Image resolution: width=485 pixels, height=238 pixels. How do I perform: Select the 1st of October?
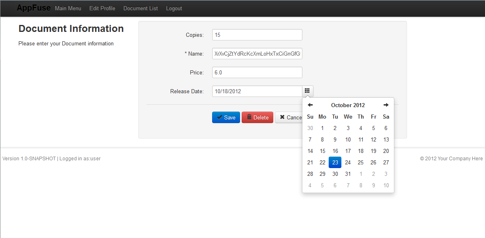[x=322, y=128]
